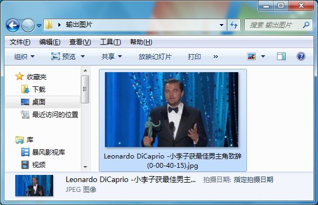Change view with the view icon
318x205 pixels.
pyautogui.click(x=251, y=56)
